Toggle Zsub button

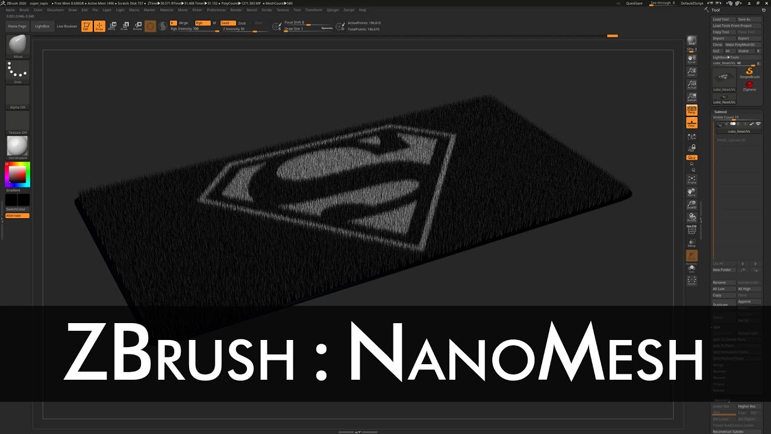(242, 23)
